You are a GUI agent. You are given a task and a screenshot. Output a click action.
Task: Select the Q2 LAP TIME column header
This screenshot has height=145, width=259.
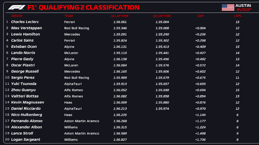(x=162, y=16)
